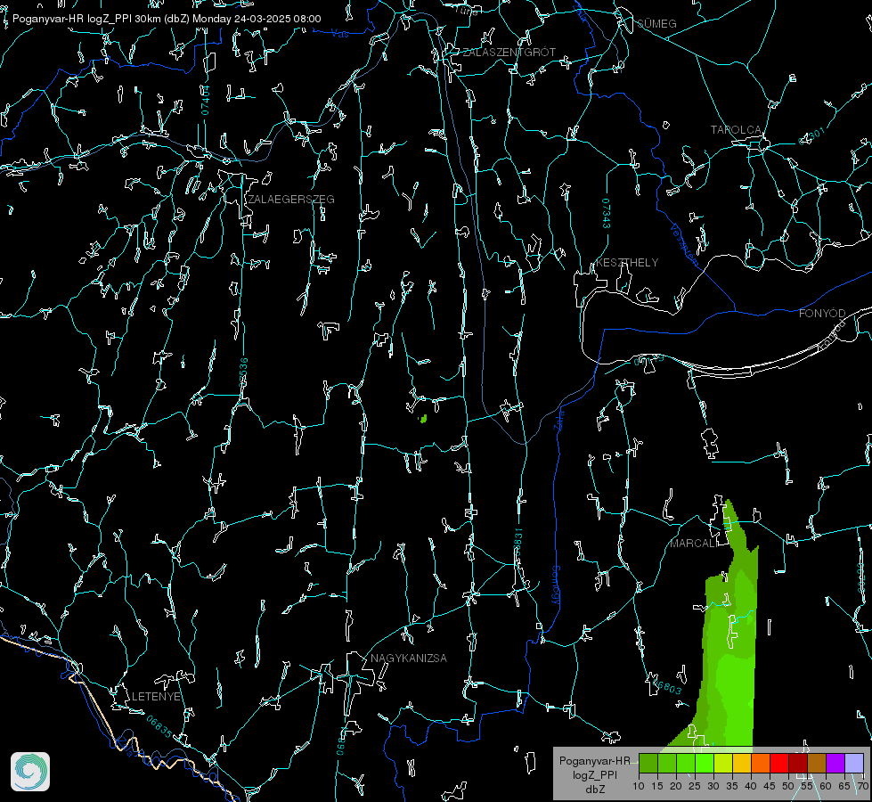872x802 pixels.
Task: Click the bright red 45-50 dBZ legend swatch
Action: click(x=779, y=763)
